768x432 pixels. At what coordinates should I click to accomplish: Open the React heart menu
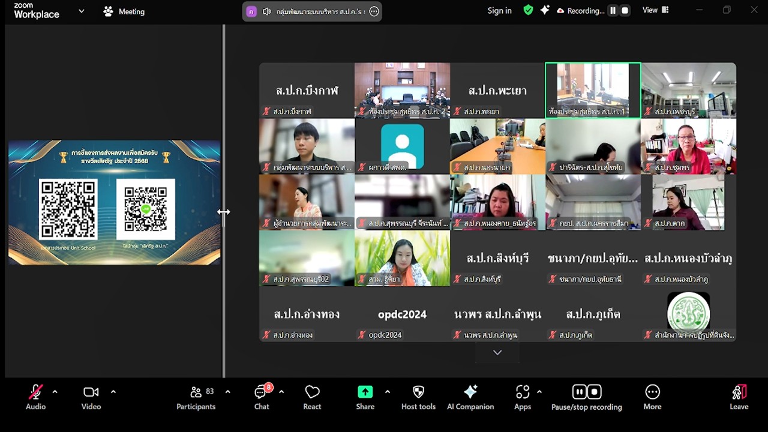[312, 397]
